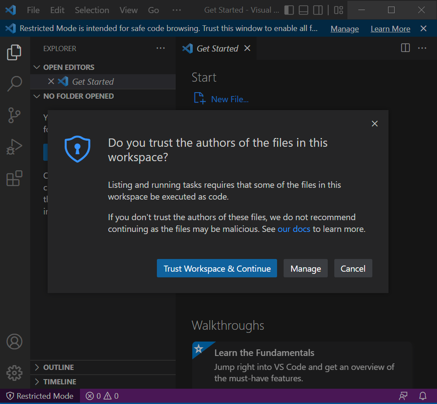Select the Search icon in activity bar
The image size is (437, 404).
tap(14, 83)
